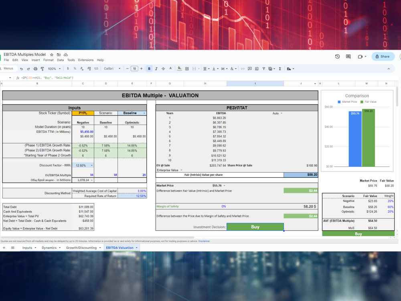This screenshot has width=401, height=301.
Task: Create a filter
Action: click(264, 69)
